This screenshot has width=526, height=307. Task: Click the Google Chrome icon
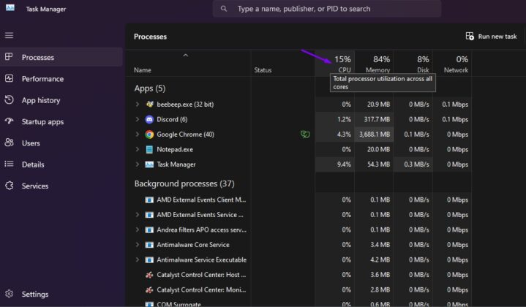(x=149, y=134)
